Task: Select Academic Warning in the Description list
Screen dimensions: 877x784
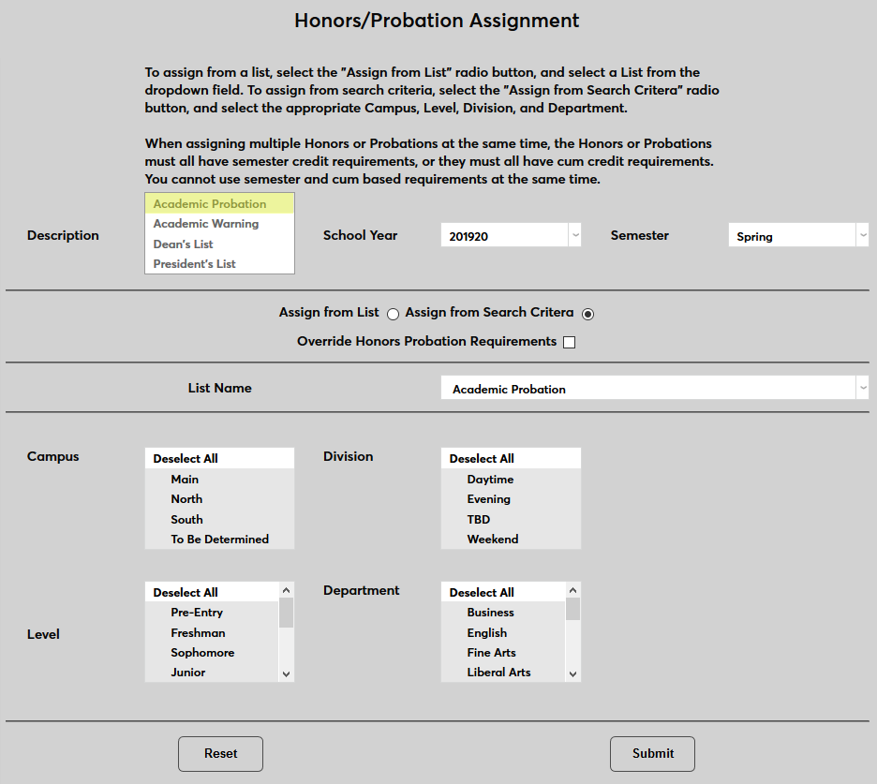Action: pyautogui.click(x=205, y=224)
